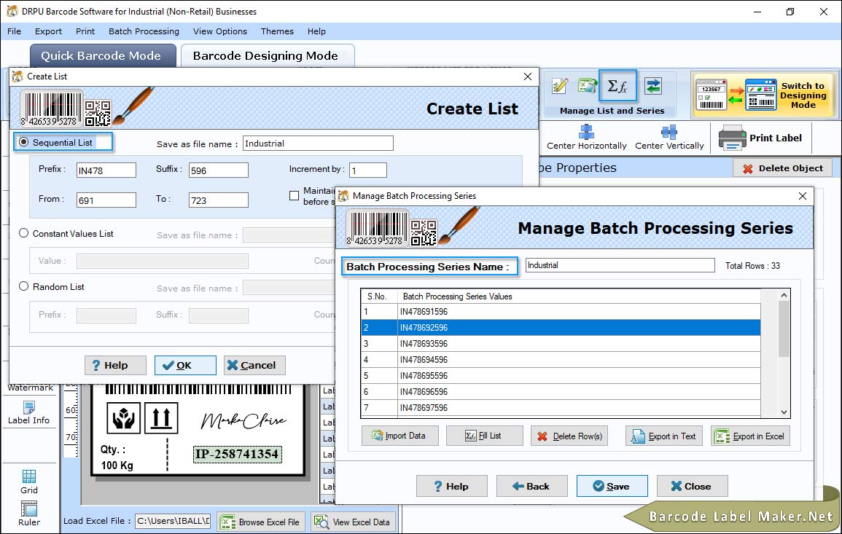Click the Delete Object button
Image resolution: width=842 pixels, height=534 pixels.
click(x=782, y=168)
